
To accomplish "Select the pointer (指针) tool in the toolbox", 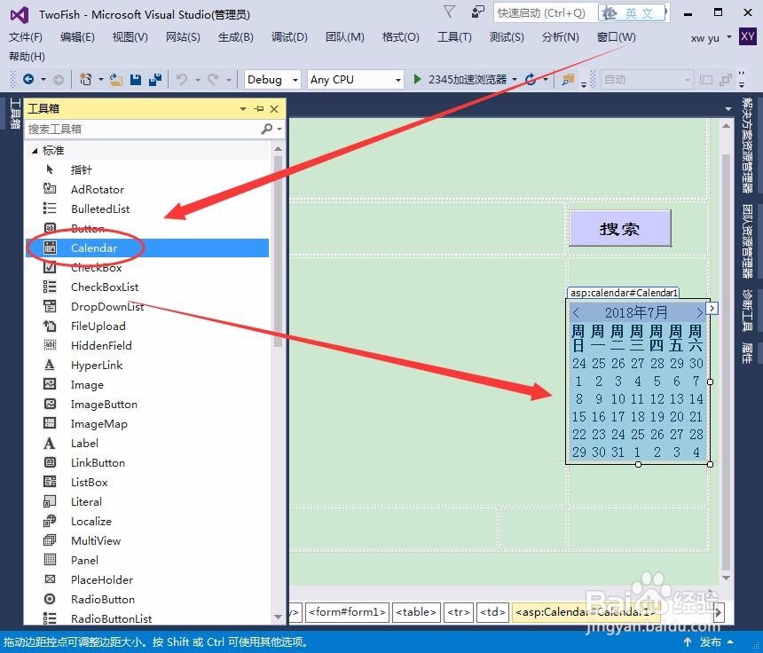I will pos(146,169).
